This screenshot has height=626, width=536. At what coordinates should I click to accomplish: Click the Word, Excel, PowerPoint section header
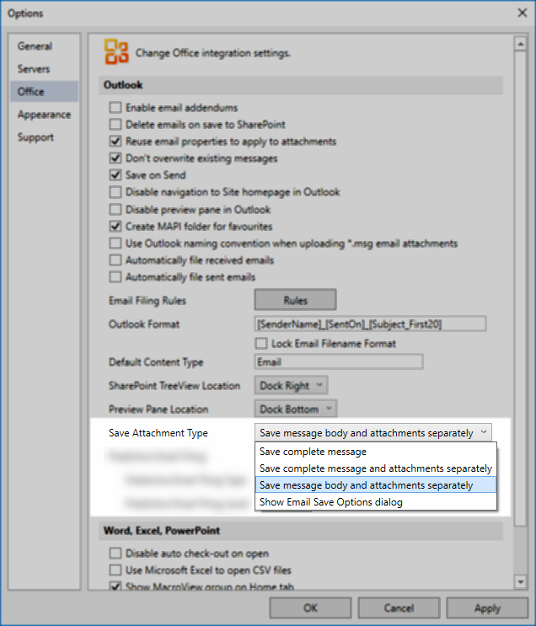click(301, 531)
